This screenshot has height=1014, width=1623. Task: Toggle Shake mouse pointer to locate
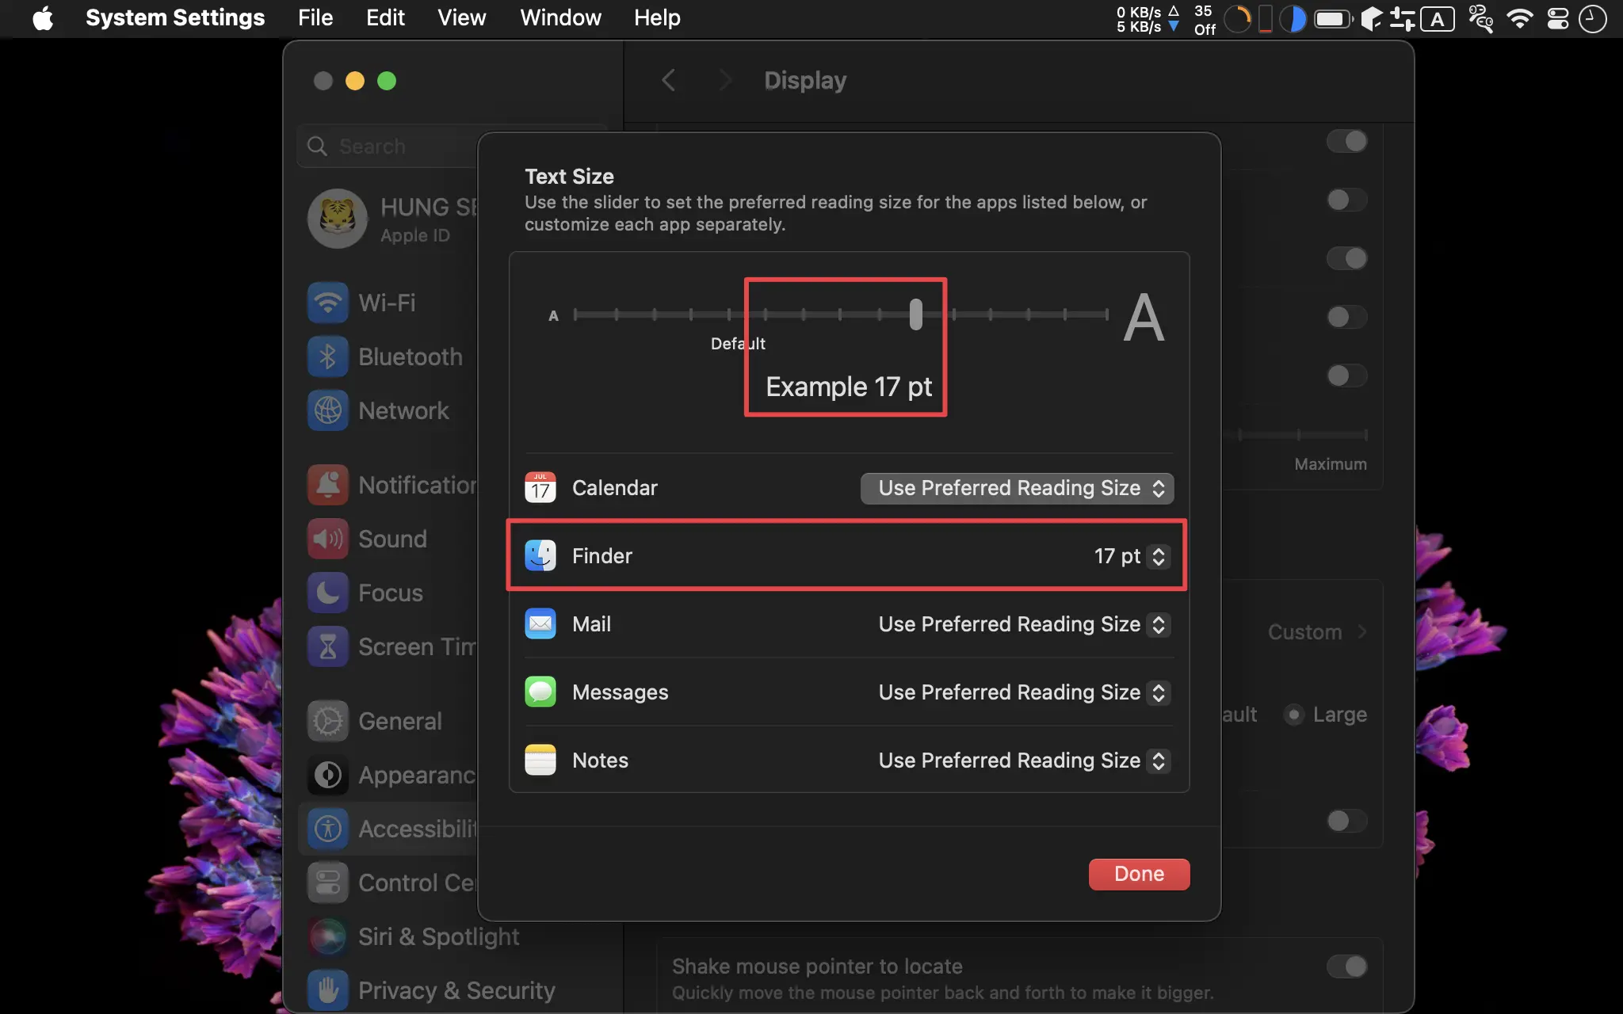(x=1346, y=966)
